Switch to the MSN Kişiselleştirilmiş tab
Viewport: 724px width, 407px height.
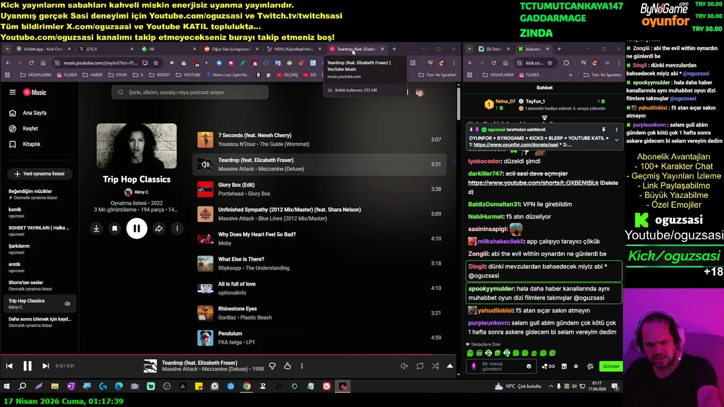click(x=293, y=49)
